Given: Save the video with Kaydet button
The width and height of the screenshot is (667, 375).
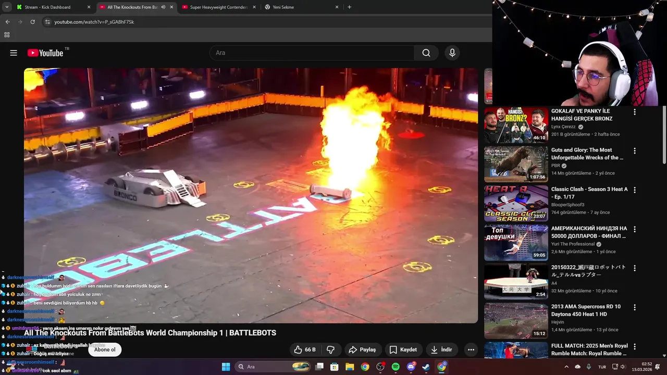Looking at the screenshot, I should (403, 349).
